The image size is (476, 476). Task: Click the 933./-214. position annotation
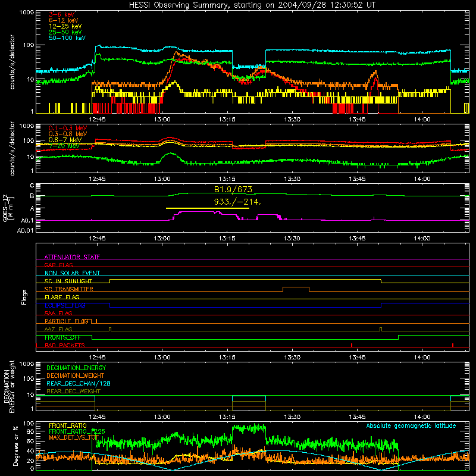point(237,202)
